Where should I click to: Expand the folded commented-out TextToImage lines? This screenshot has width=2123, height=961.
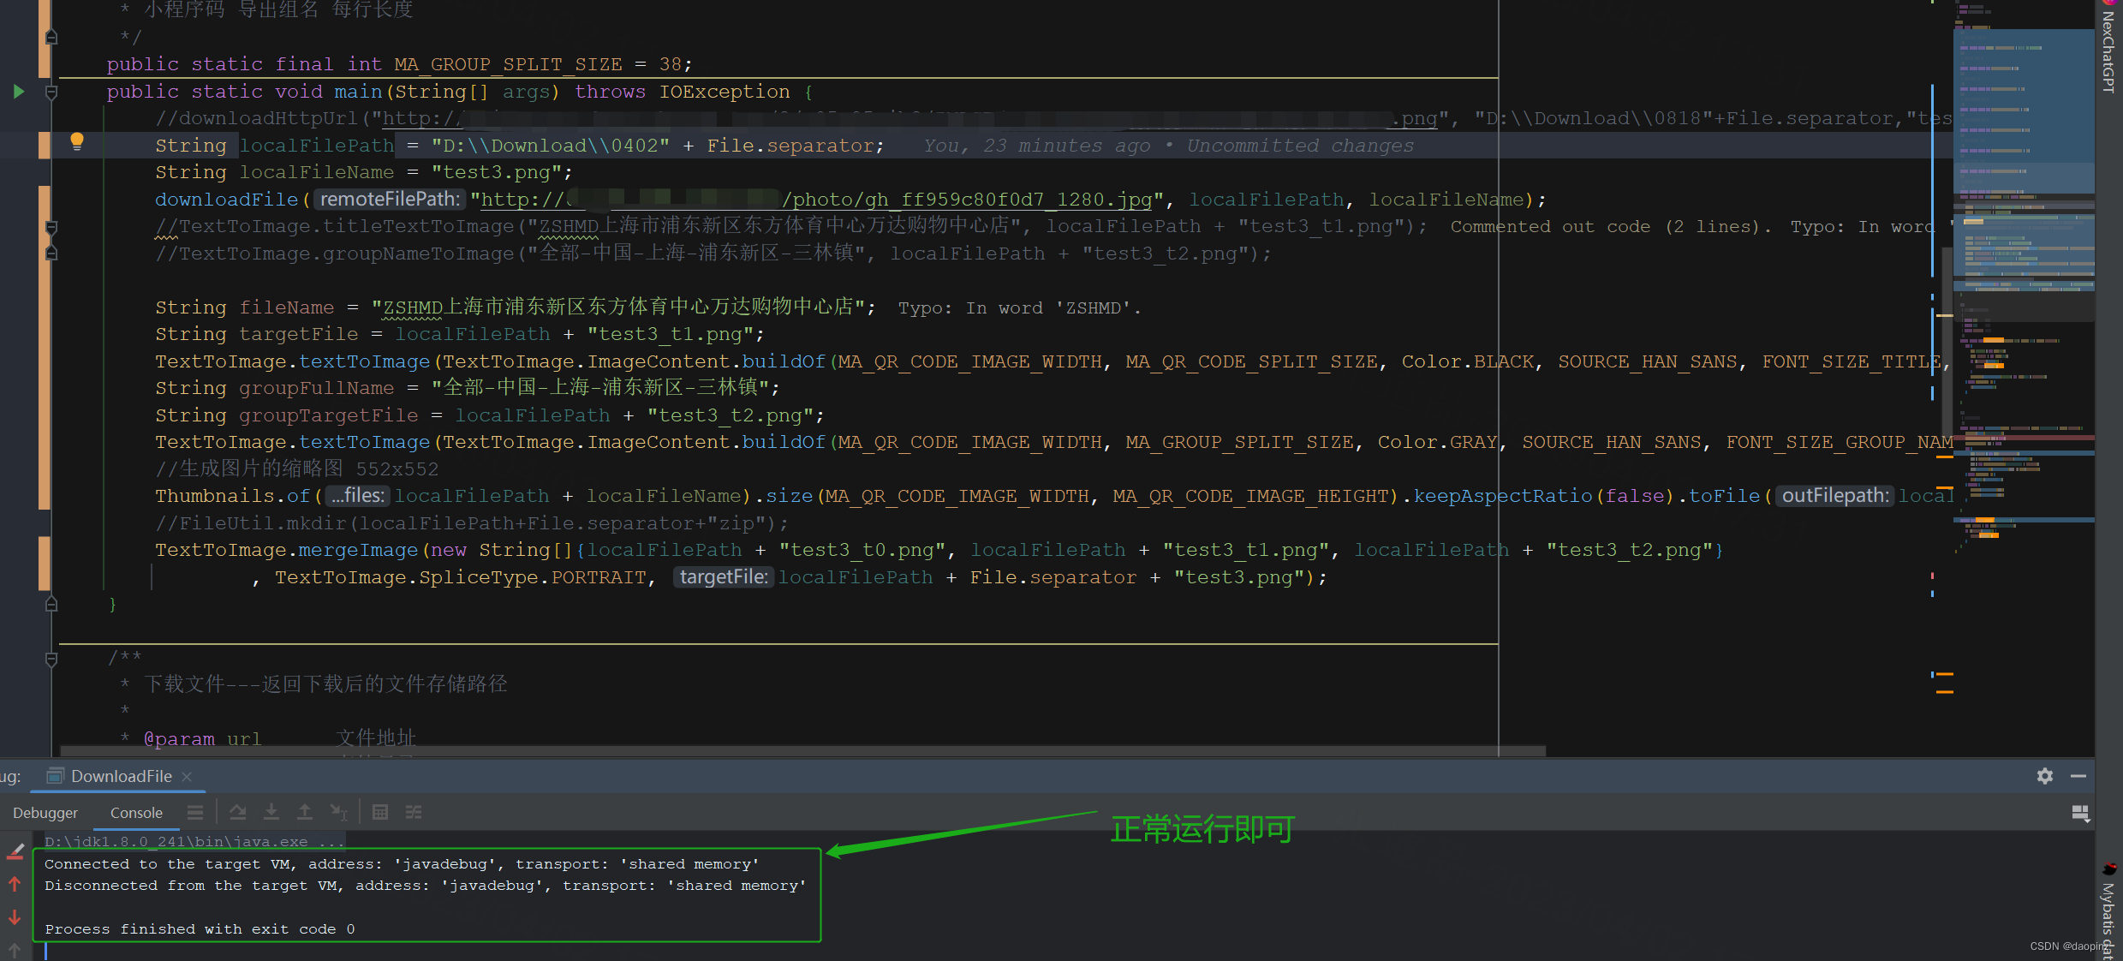click(51, 228)
